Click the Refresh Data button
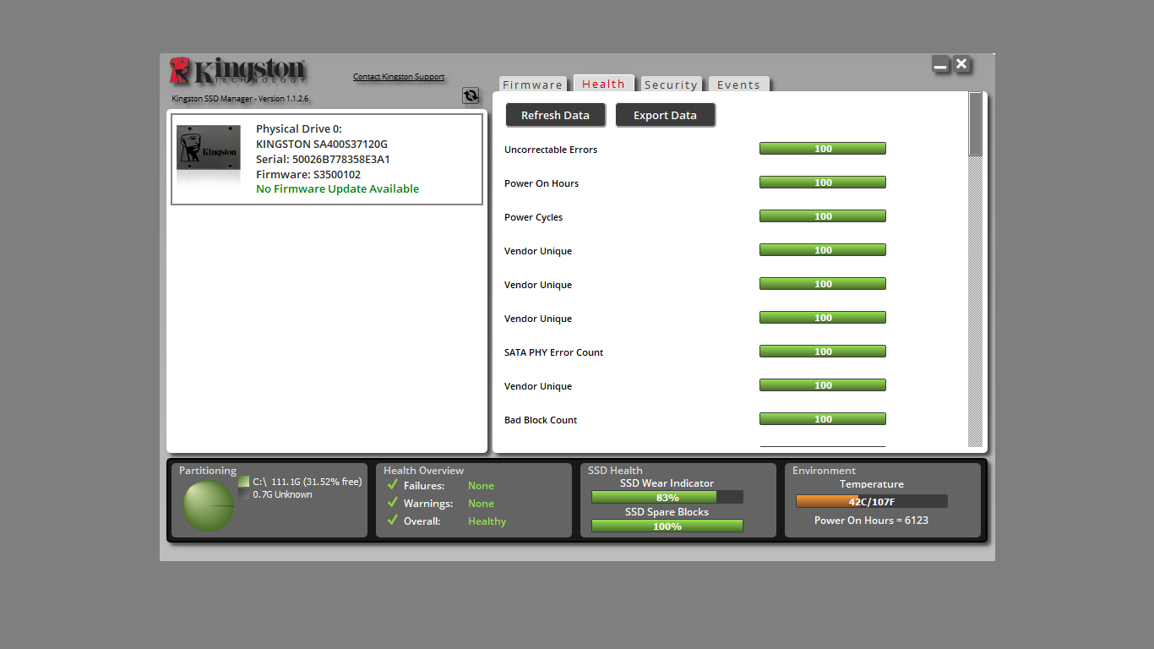The height and width of the screenshot is (649, 1154). pyautogui.click(x=555, y=115)
